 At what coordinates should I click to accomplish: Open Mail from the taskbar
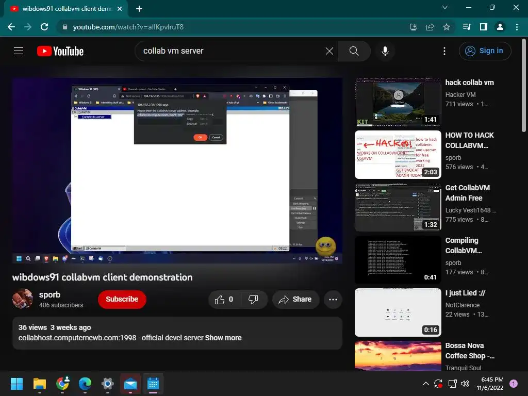coord(130,384)
